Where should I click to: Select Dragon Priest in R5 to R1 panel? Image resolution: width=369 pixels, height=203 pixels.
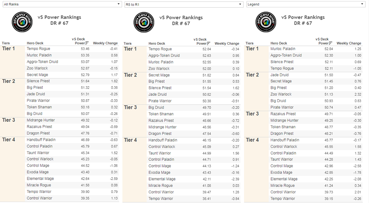click(160, 133)
